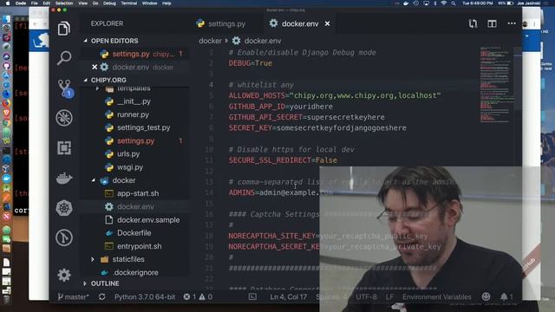Viewport: 555px width, 312px height.
Task: Collapse the docker folder
Action: click(x=124, y=180)
